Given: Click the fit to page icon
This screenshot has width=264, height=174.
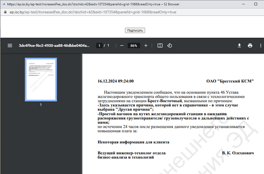Looking at the screenshot, I should pyautogui.click(x=160, y=46).
